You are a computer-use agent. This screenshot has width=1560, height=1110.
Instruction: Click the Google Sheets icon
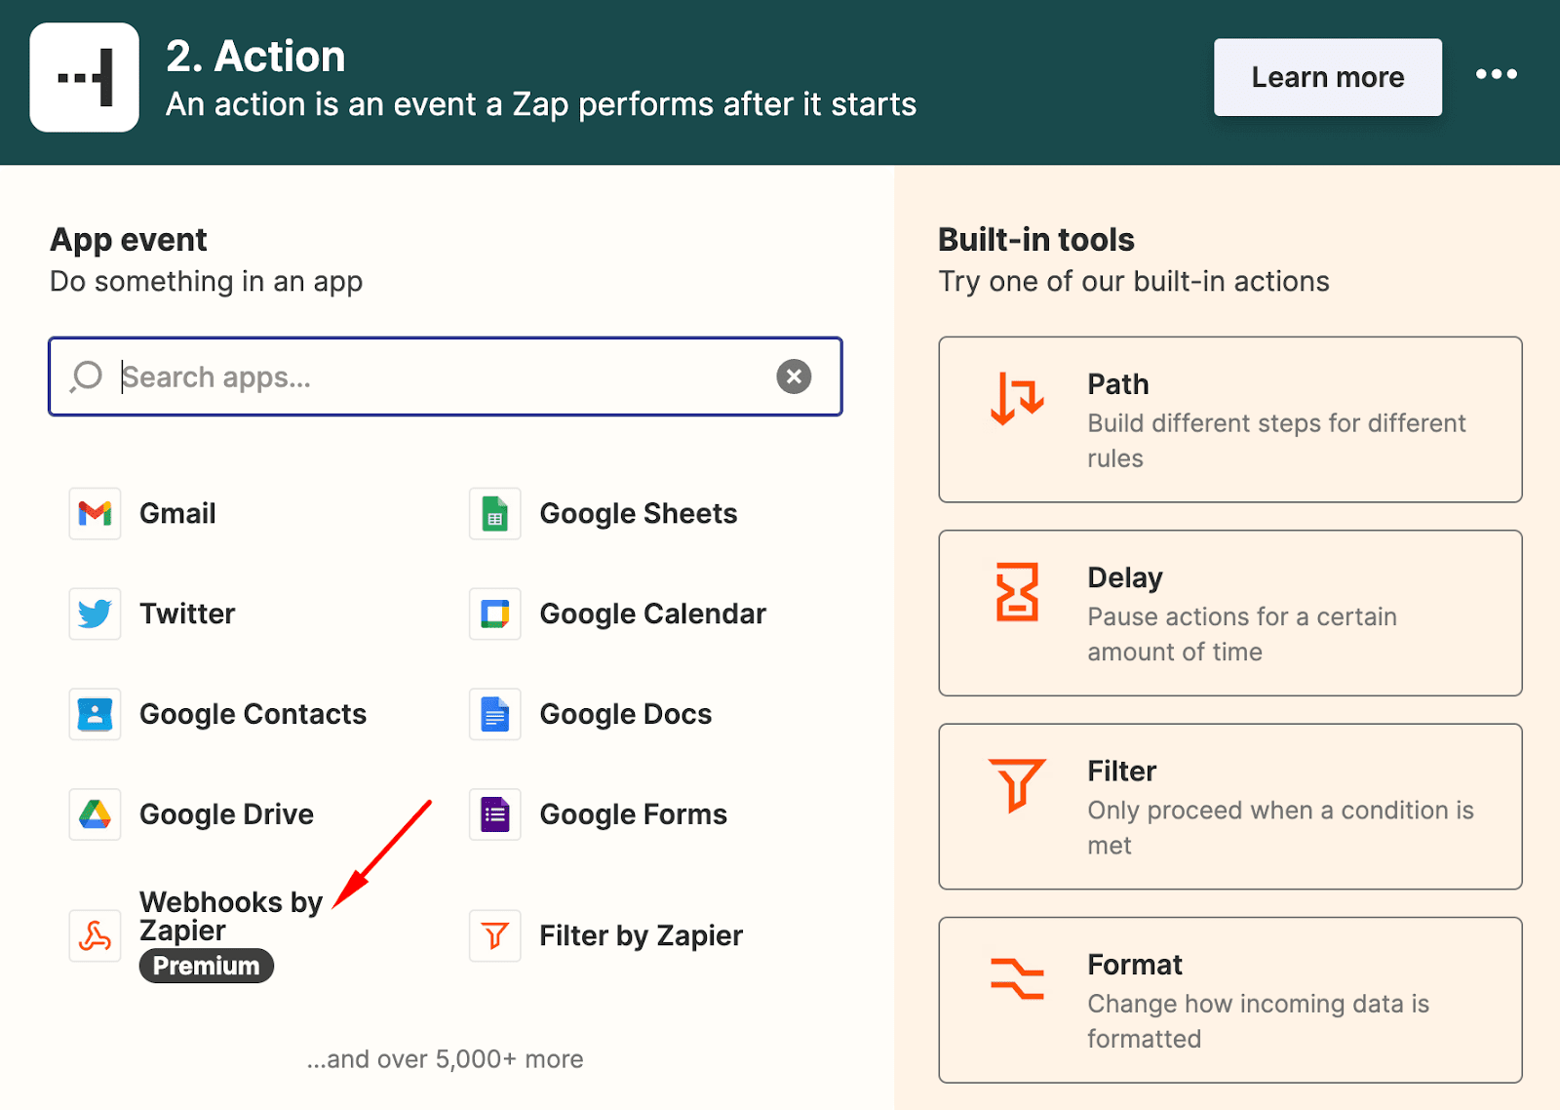click(x=495, y=513)
